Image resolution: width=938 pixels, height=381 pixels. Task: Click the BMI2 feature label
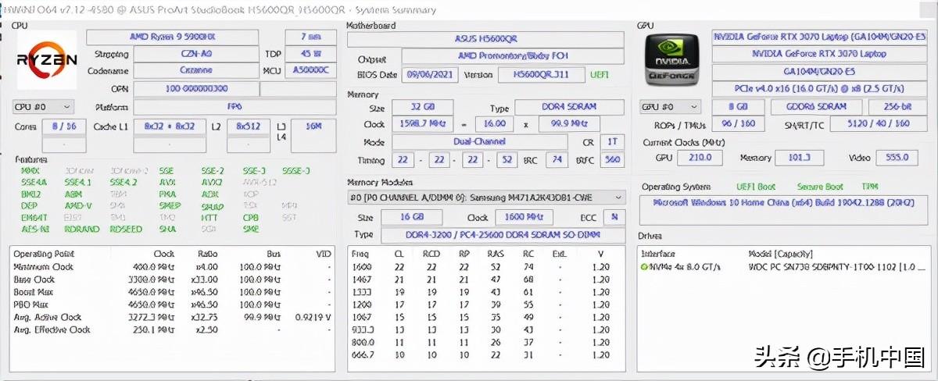31,194
